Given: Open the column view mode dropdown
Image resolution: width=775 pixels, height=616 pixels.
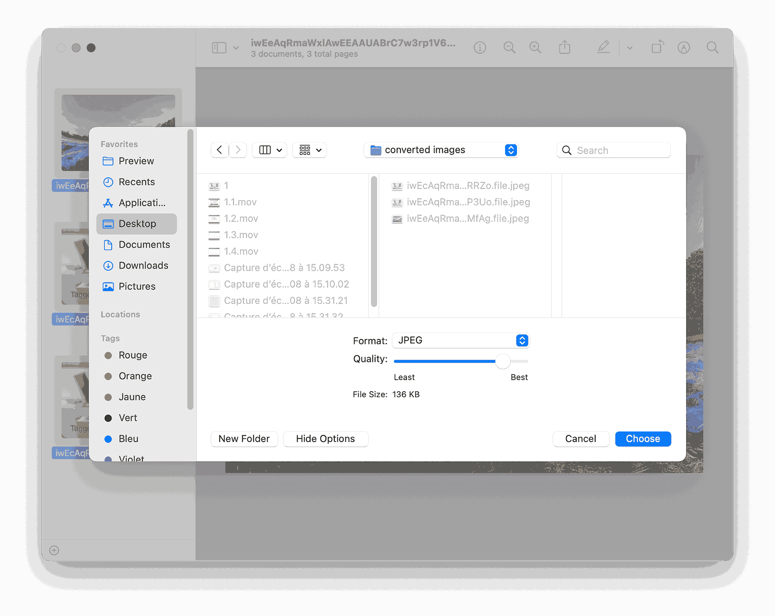Looking at the screenshot, I should coord(270,150).
